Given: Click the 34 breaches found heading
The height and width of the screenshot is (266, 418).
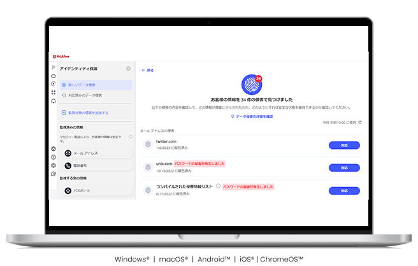Looking at the screenshot, I should point(252,100).
